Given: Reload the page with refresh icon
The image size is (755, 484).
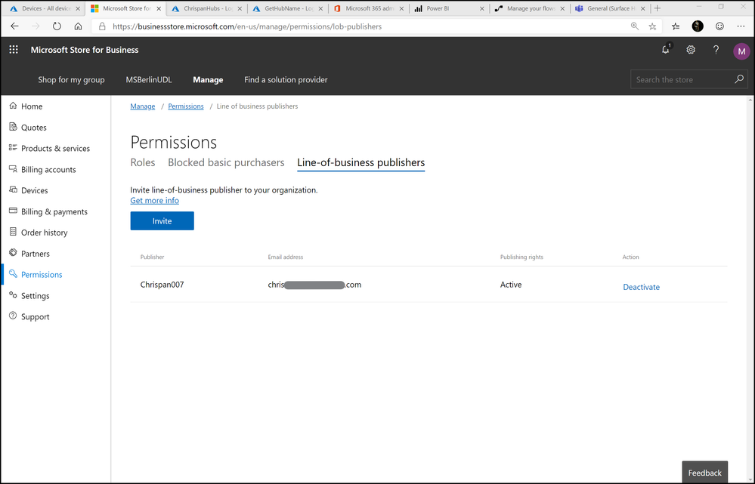Looking at the screenshot, I should click(57, 26).
